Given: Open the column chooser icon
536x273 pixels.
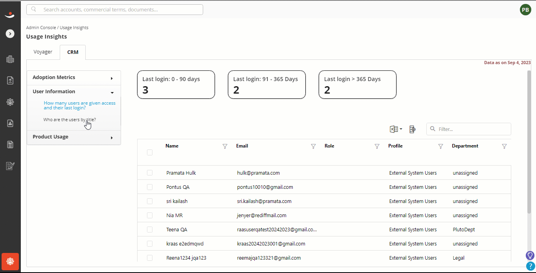Looking at the screenshot, I should point(412,129).
